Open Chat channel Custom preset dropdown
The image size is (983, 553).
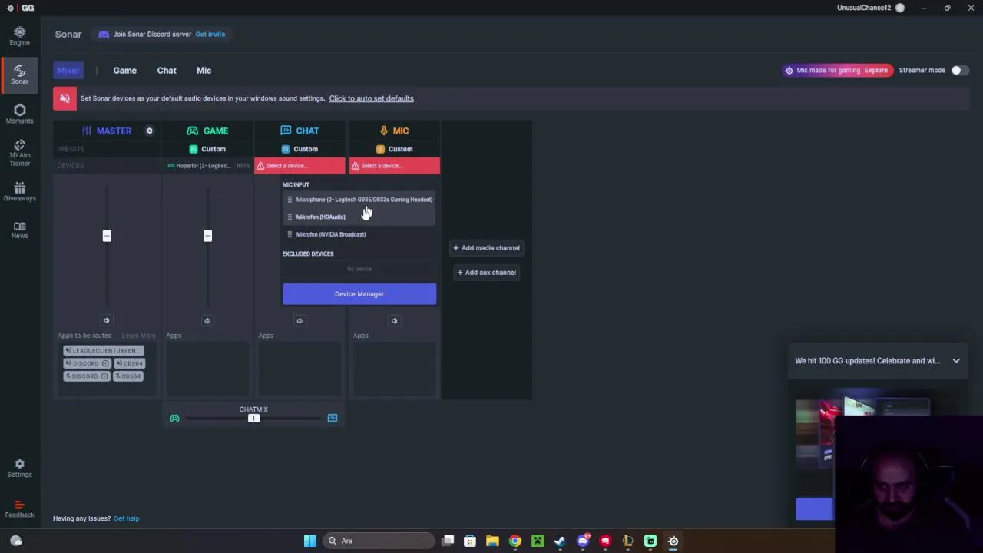point(300,149)
